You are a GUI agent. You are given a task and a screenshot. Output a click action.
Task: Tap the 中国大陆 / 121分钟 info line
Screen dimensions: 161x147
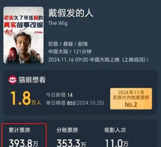click(70, 52)
